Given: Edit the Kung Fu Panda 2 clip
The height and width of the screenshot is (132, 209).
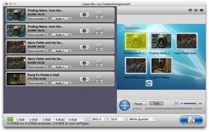Looking at the screenshot, I should coord(84,79).
